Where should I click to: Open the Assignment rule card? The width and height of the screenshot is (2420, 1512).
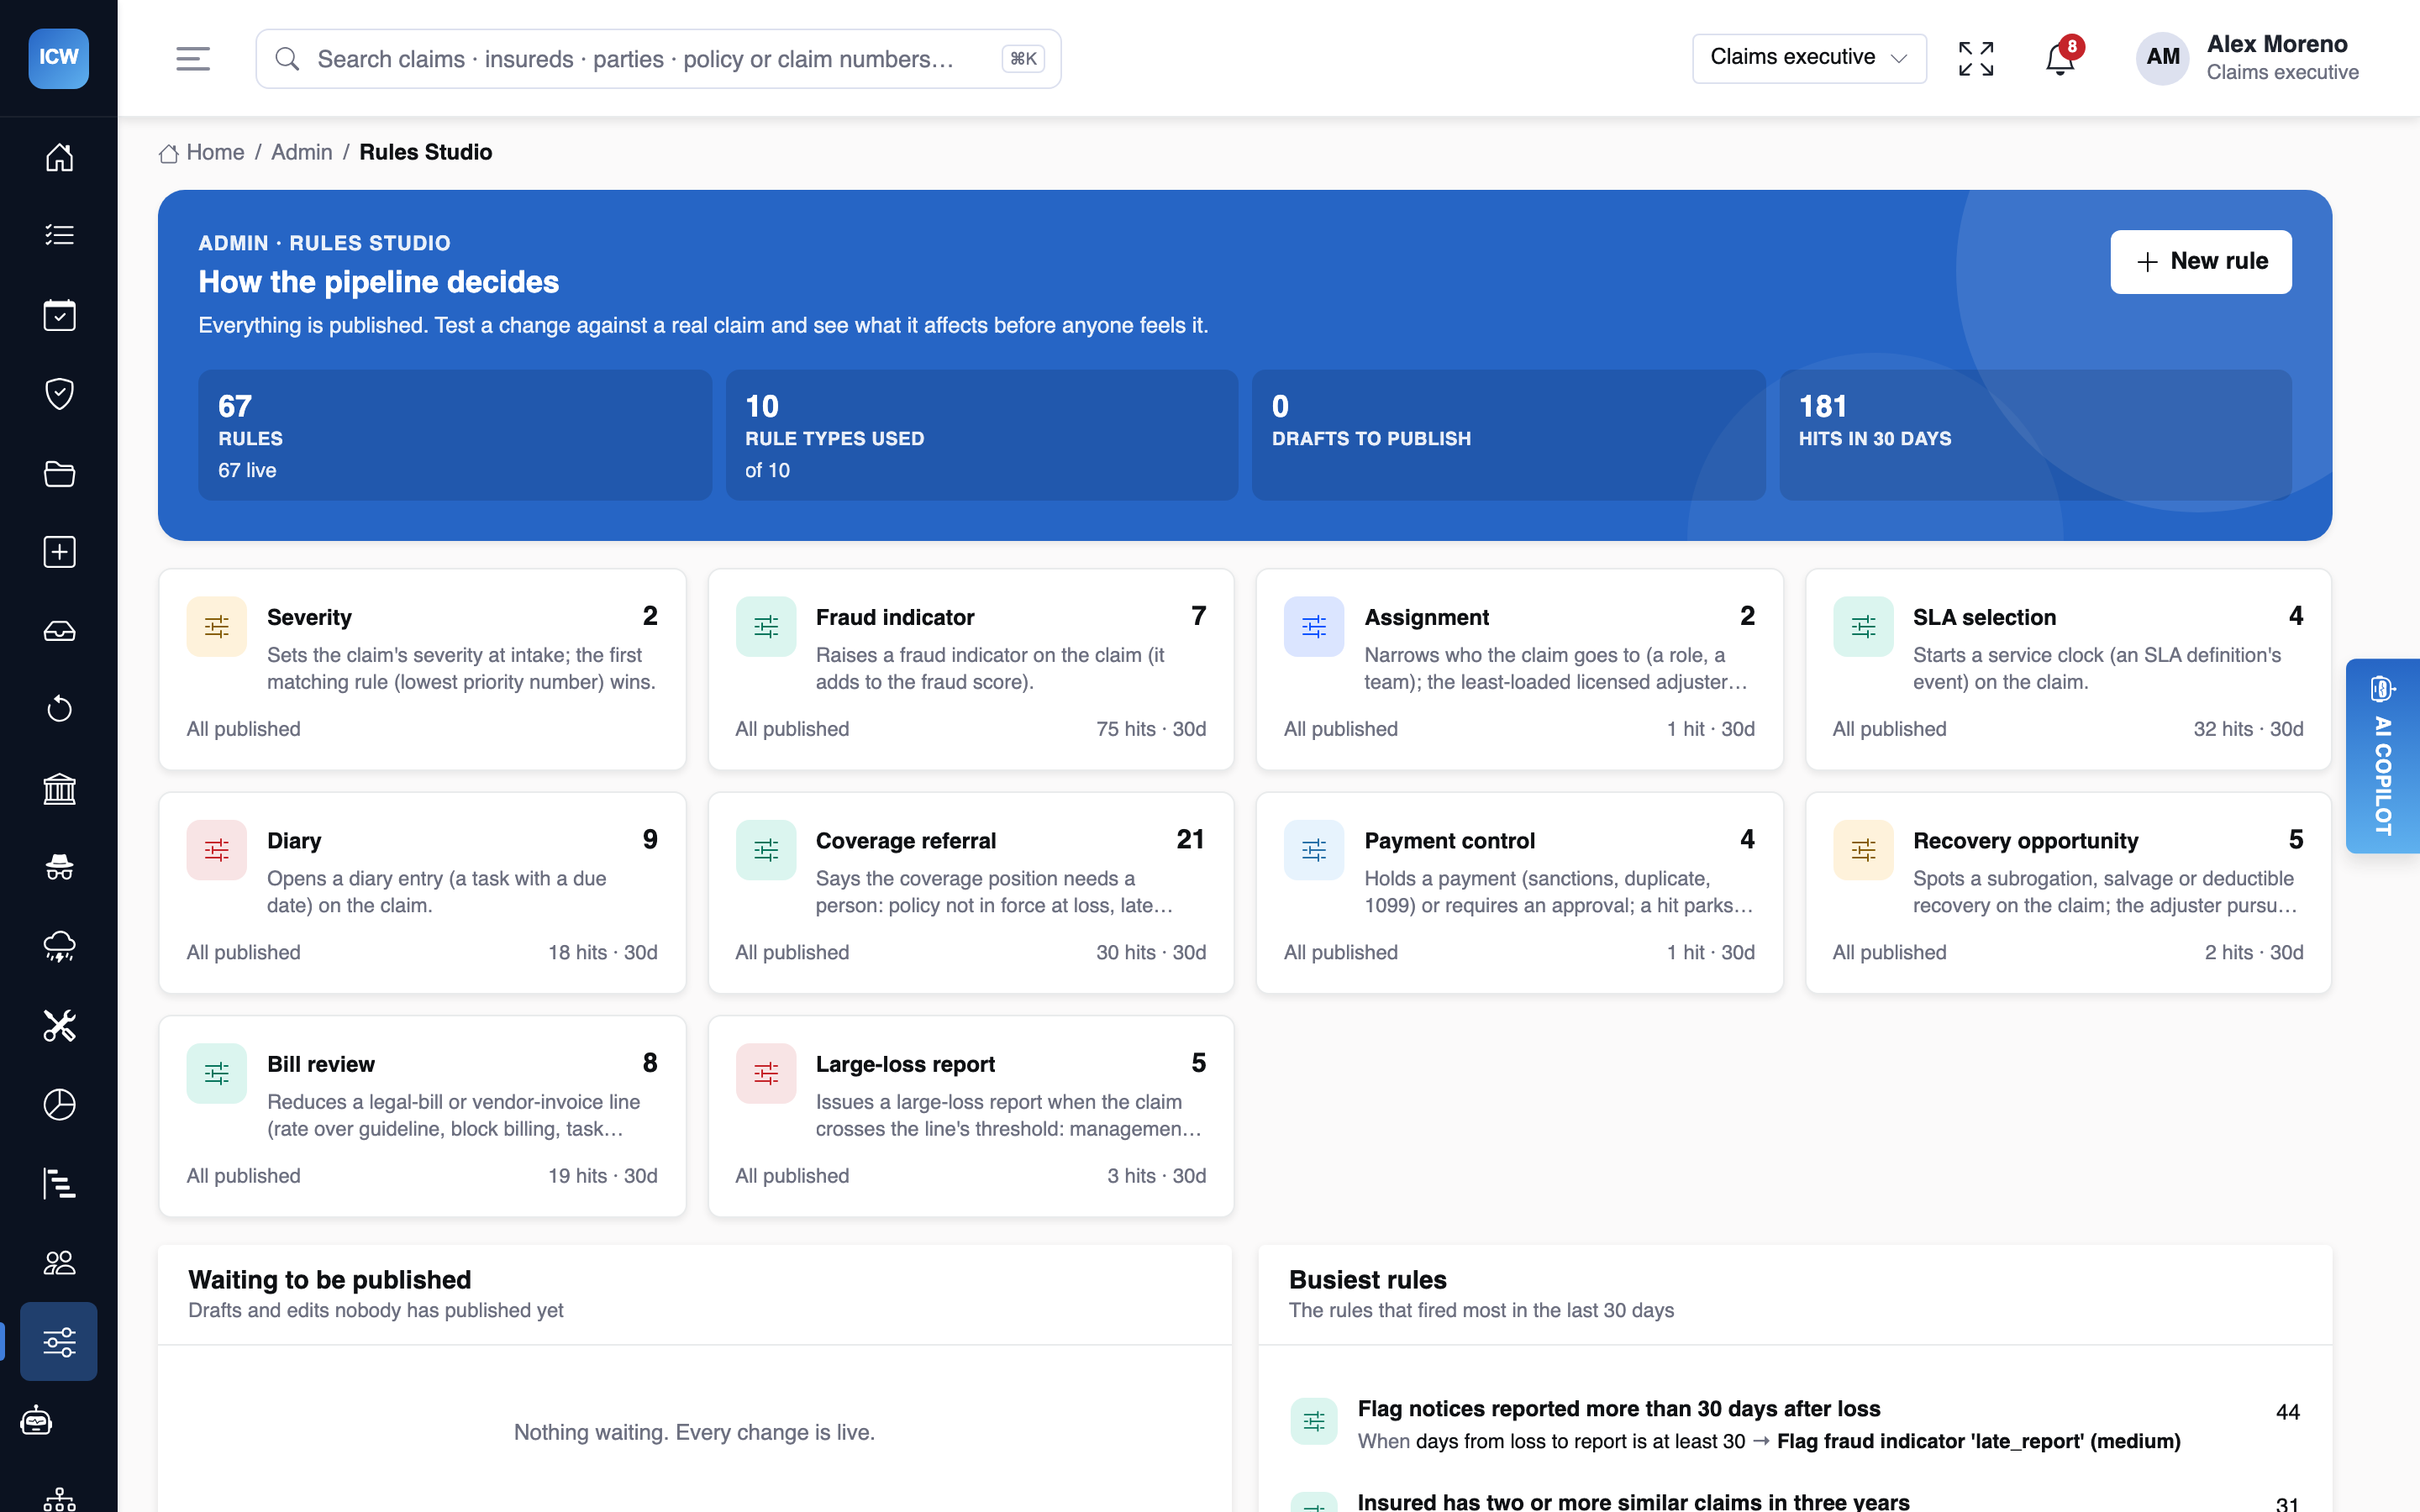pyautogui.click(x=1519, y=669)
